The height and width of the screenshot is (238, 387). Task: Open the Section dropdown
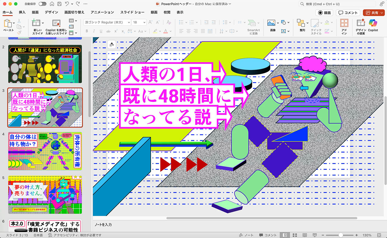[72, 33]
